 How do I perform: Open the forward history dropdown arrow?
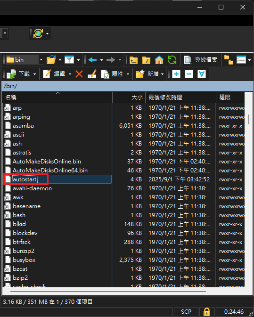pyautogui.click(x=120, y=60)
